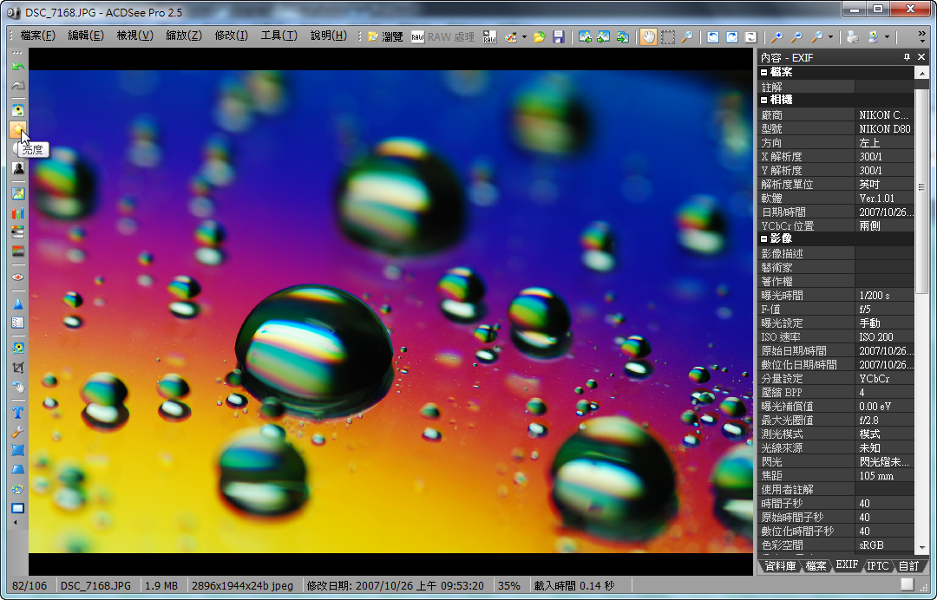Click the save floppy disk icon
The height and width of the screenshot is (600, 937).
[559, 36]
